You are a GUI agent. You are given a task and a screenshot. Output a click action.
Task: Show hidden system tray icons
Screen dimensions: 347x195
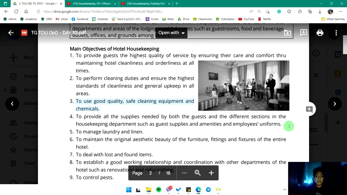285,190
